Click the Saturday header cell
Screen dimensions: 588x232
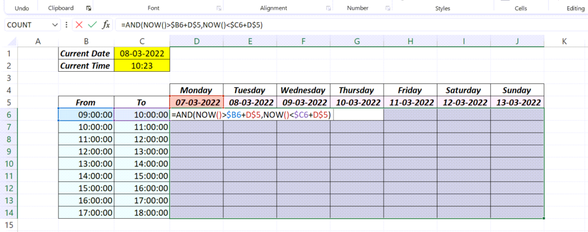click(x=464, y=90)
